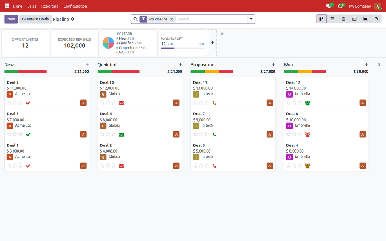Click Generate Leads button
386x241 pixels.
click(x=35, y=19)
